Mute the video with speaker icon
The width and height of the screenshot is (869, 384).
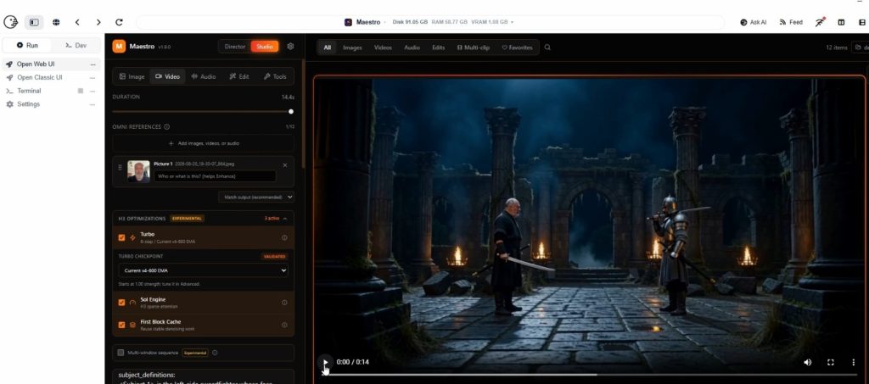coord(808,363)
